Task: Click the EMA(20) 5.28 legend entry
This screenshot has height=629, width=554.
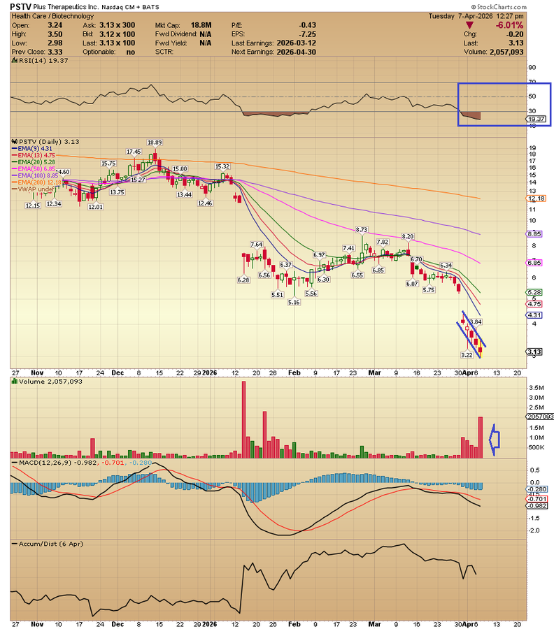Action: [x=34, y=162]
